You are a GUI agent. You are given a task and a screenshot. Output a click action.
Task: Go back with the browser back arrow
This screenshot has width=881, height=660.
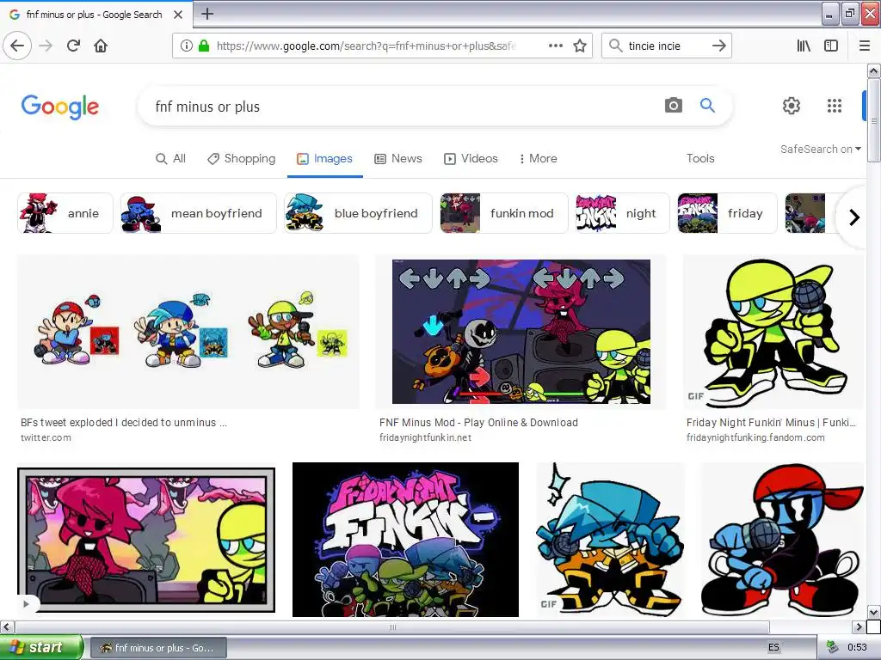[x=17, y=46]
